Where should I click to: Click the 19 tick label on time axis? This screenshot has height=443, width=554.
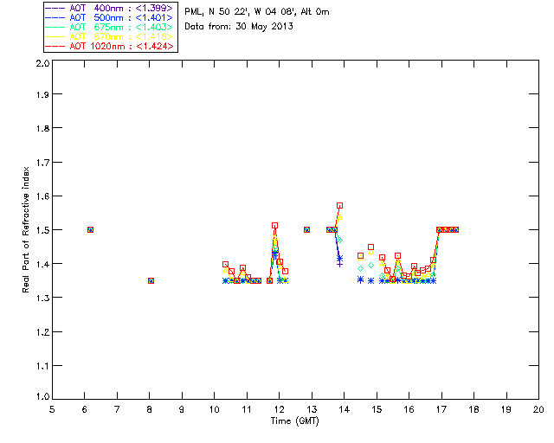(x=506, y=409)
